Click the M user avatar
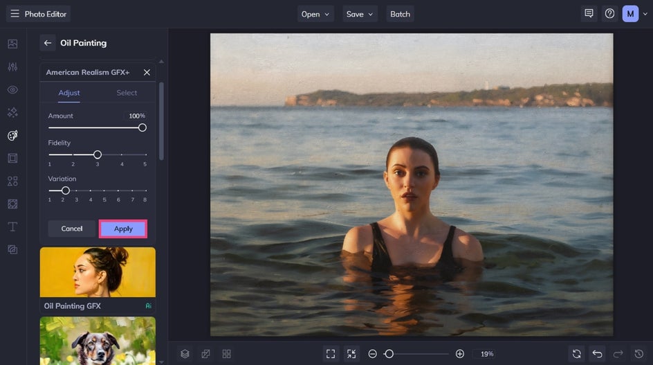 tap(630, 14)
